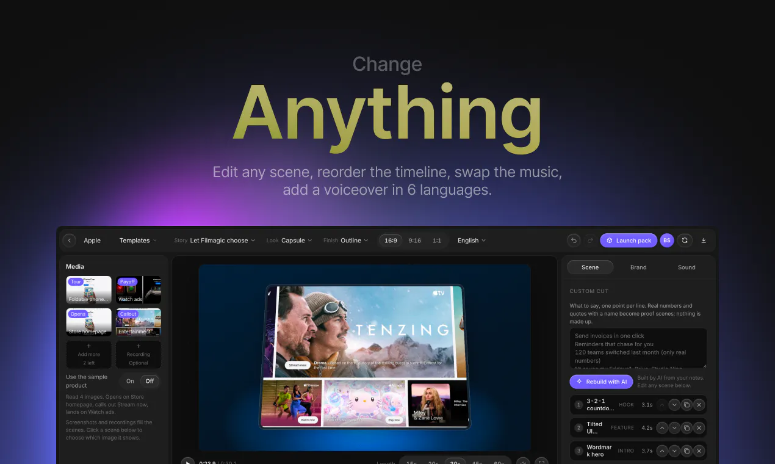The height and width of the screenshot is (464, 775).
Task: Click the Recording Optional tile
Action: [139, 354]
